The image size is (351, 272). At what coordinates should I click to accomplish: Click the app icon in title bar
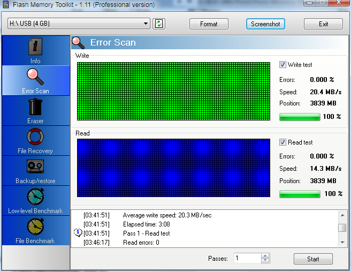click(x=5, y=4)
